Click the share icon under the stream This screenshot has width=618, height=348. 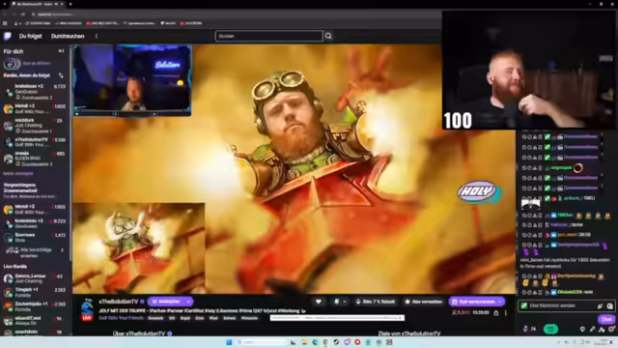pos(495,313)
